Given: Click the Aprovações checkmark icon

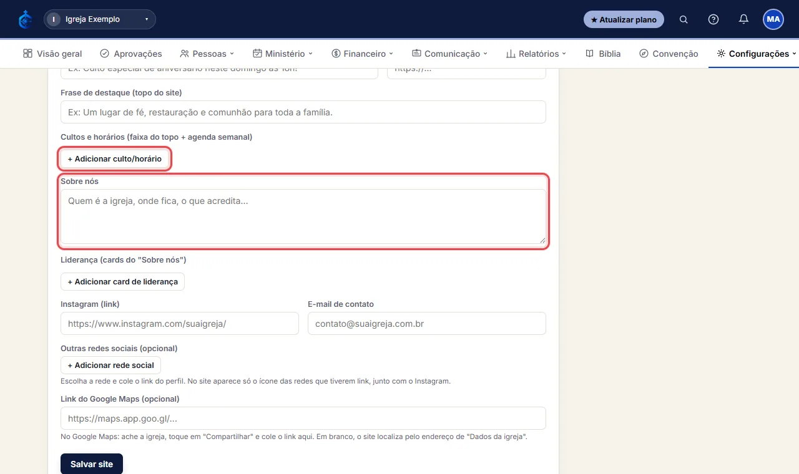Looking at the screenshot, I should click(105, 54).
